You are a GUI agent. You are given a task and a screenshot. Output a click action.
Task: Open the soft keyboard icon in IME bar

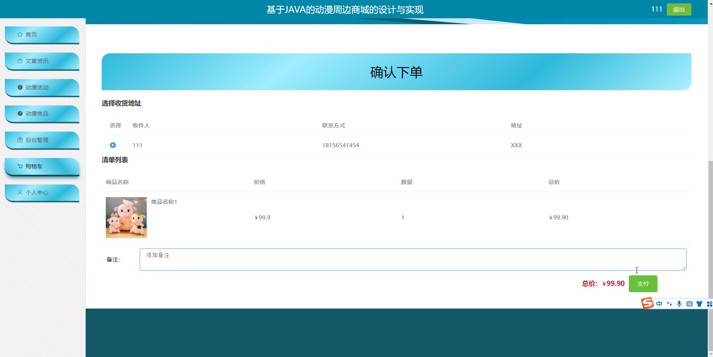(x=690, y=304)
